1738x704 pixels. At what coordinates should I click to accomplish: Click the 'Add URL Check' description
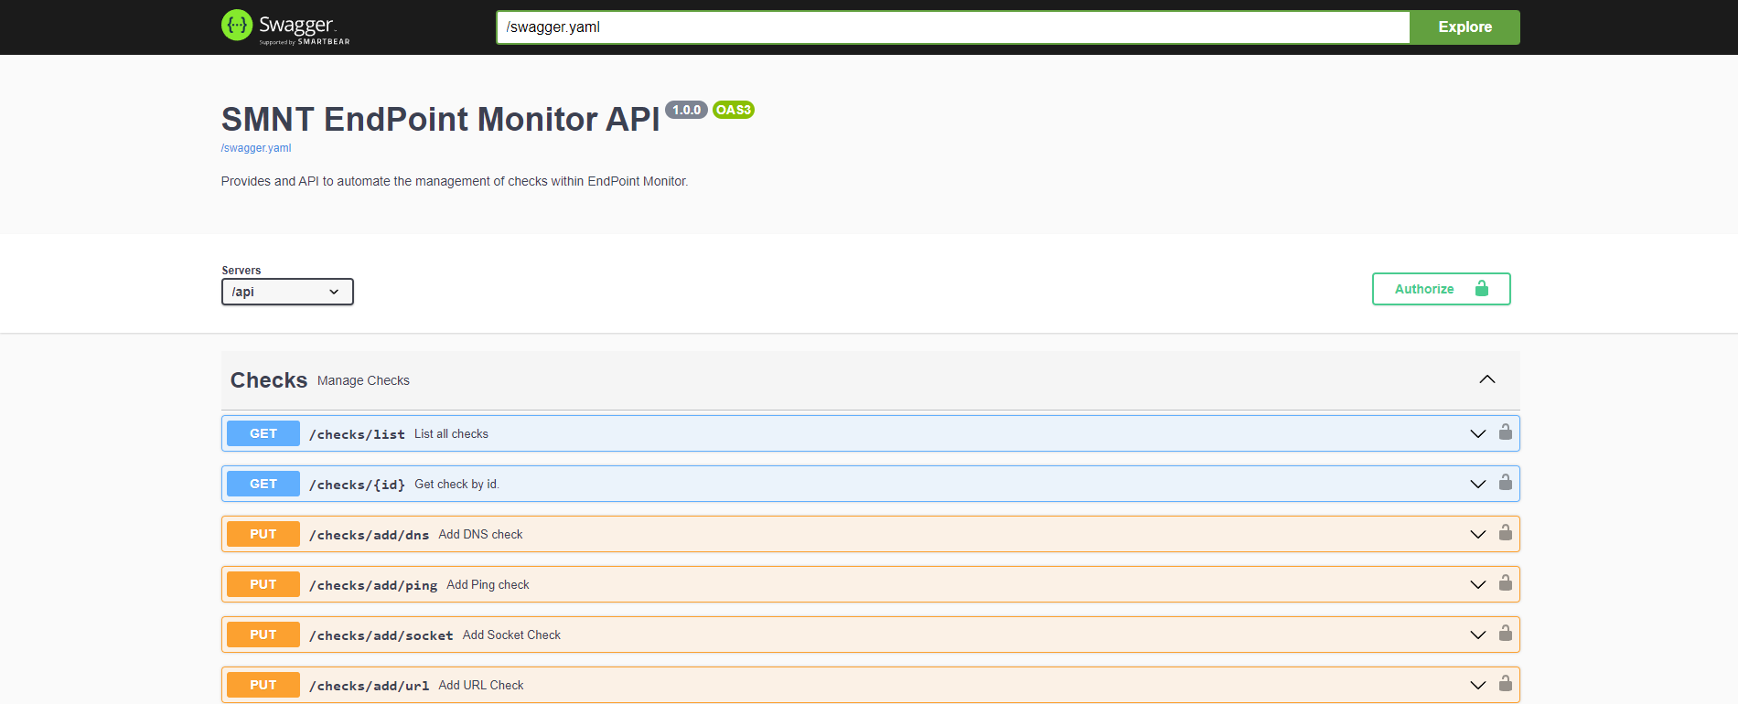coord(481,685)
